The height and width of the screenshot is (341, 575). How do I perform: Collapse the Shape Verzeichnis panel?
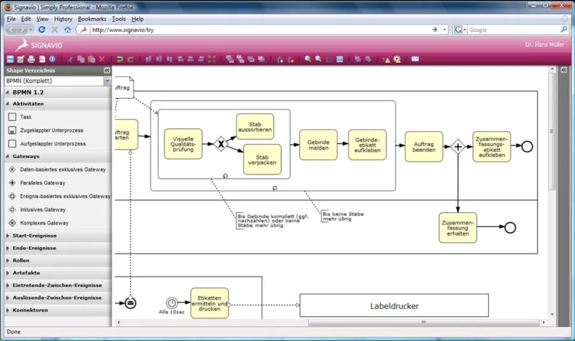107,71
